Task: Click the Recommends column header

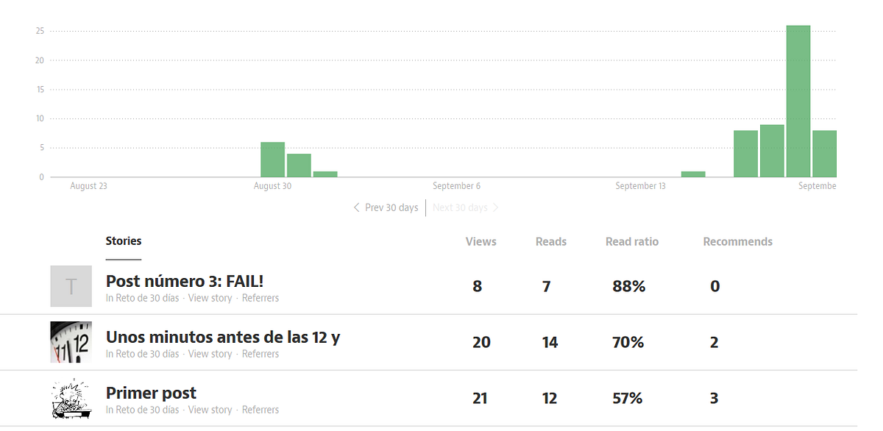Action: point(738,241)
